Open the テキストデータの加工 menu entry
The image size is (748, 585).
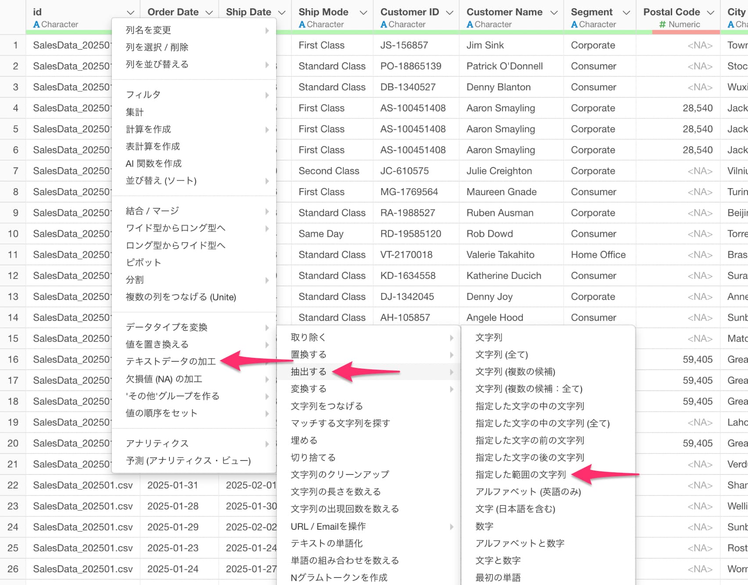(171, 361)
